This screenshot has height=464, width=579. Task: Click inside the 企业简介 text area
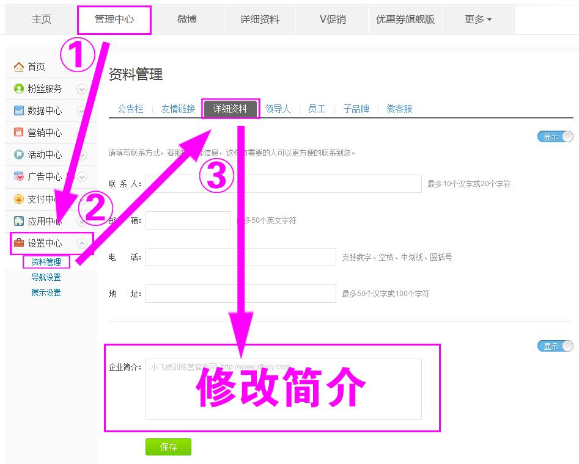pos(284,389)
